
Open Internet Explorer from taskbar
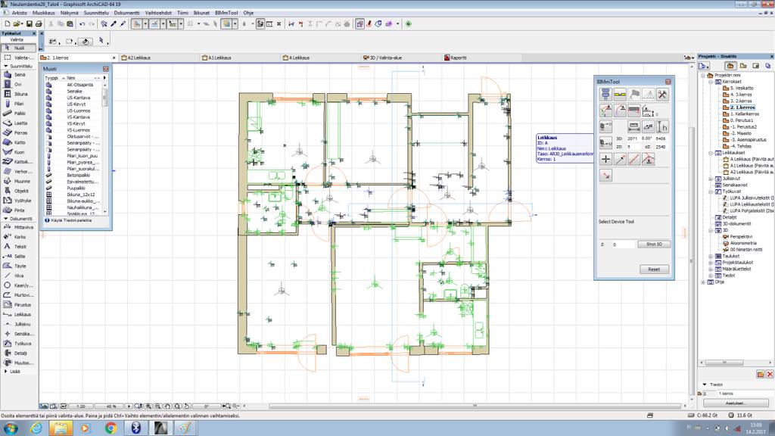(x=36, y=428)
